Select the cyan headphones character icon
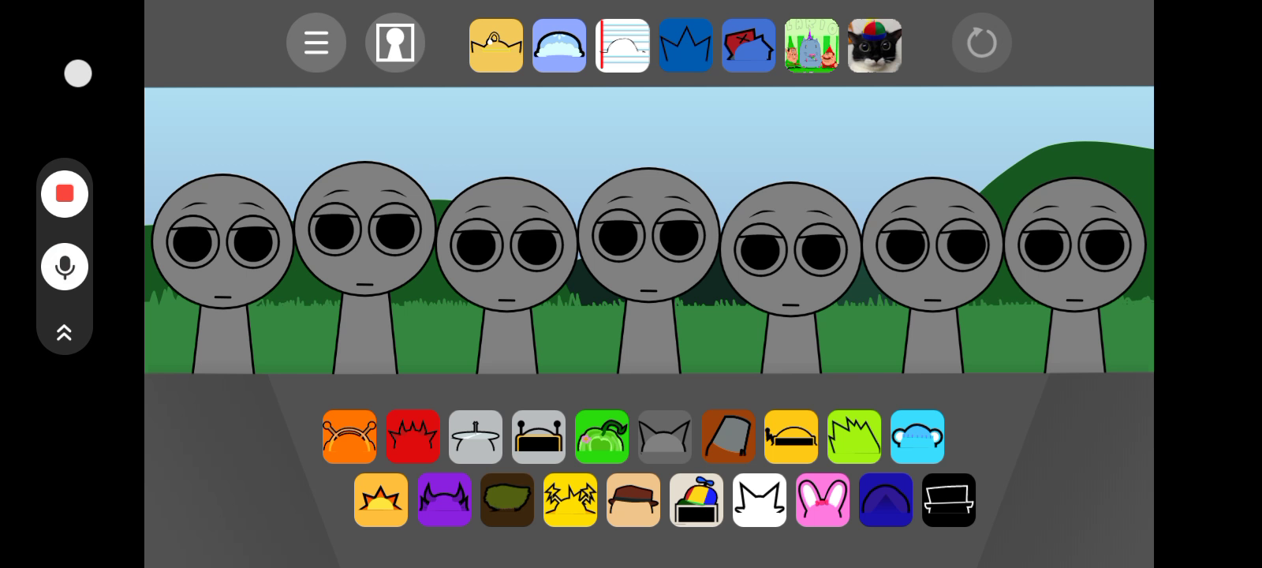Image resolution: width=1262 pixels, height=568 pixels. [917, 437]
